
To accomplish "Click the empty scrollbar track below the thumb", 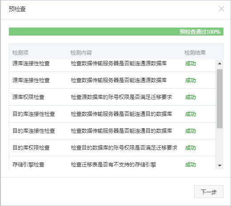I will [x=219, y=145].
